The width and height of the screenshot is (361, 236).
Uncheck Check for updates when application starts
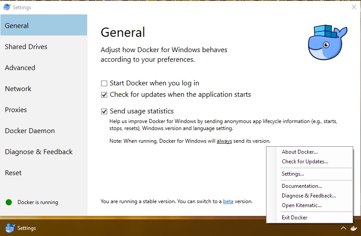[x=104, y=95]
